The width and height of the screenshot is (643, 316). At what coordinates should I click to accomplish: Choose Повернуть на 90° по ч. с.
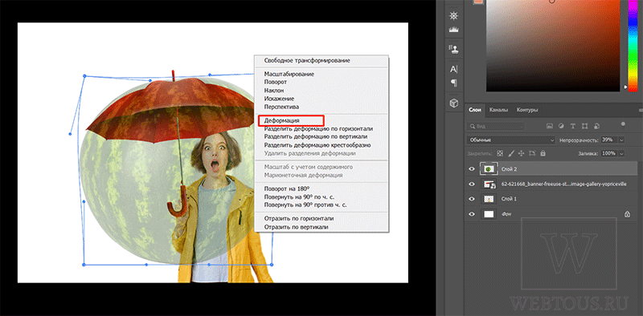tap(299, 196)
